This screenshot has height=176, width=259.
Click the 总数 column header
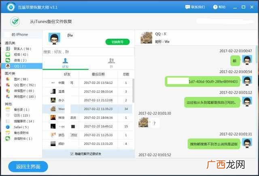coord(126,74)
